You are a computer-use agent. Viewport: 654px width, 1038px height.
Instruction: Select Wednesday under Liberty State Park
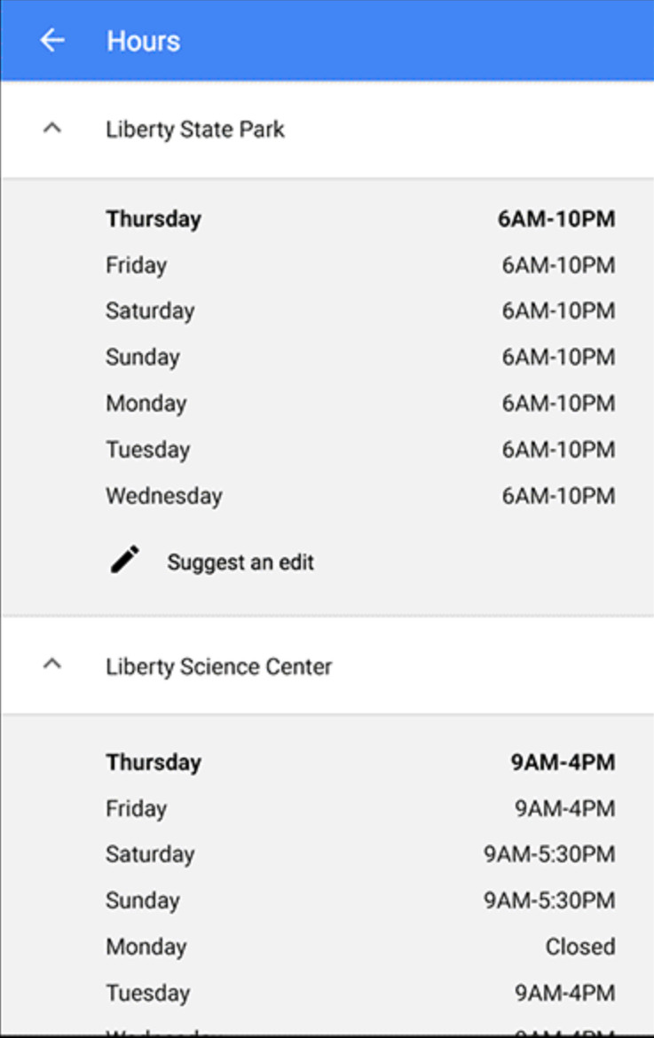(164, 496)
